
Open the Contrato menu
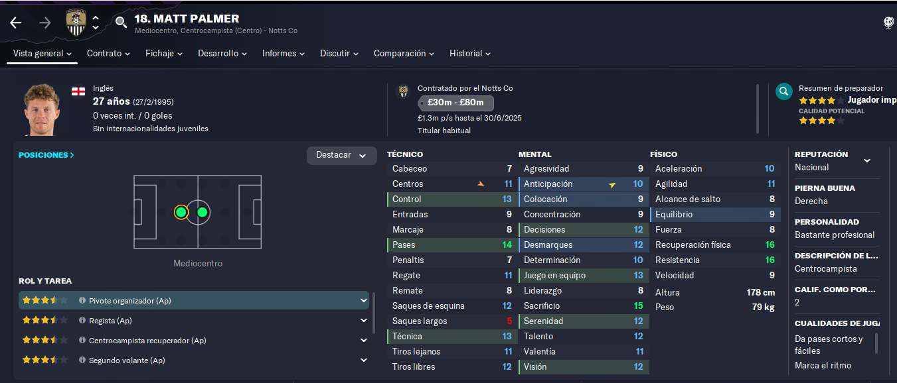108,53
